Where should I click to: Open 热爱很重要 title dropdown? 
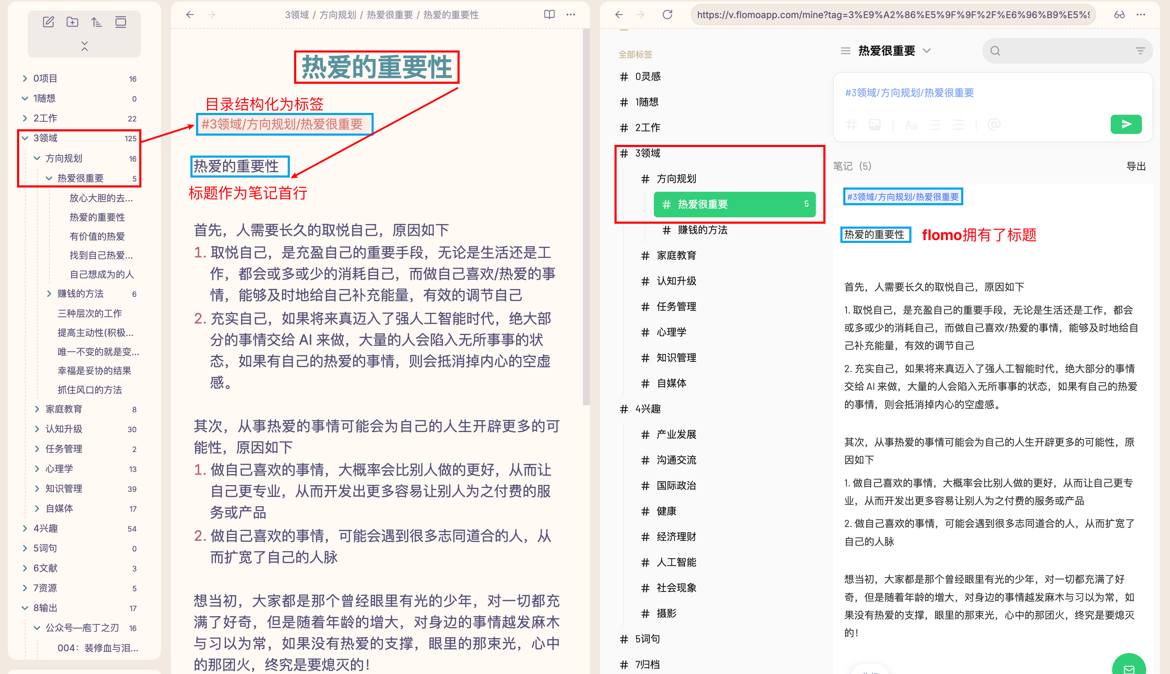click(926, 51)
